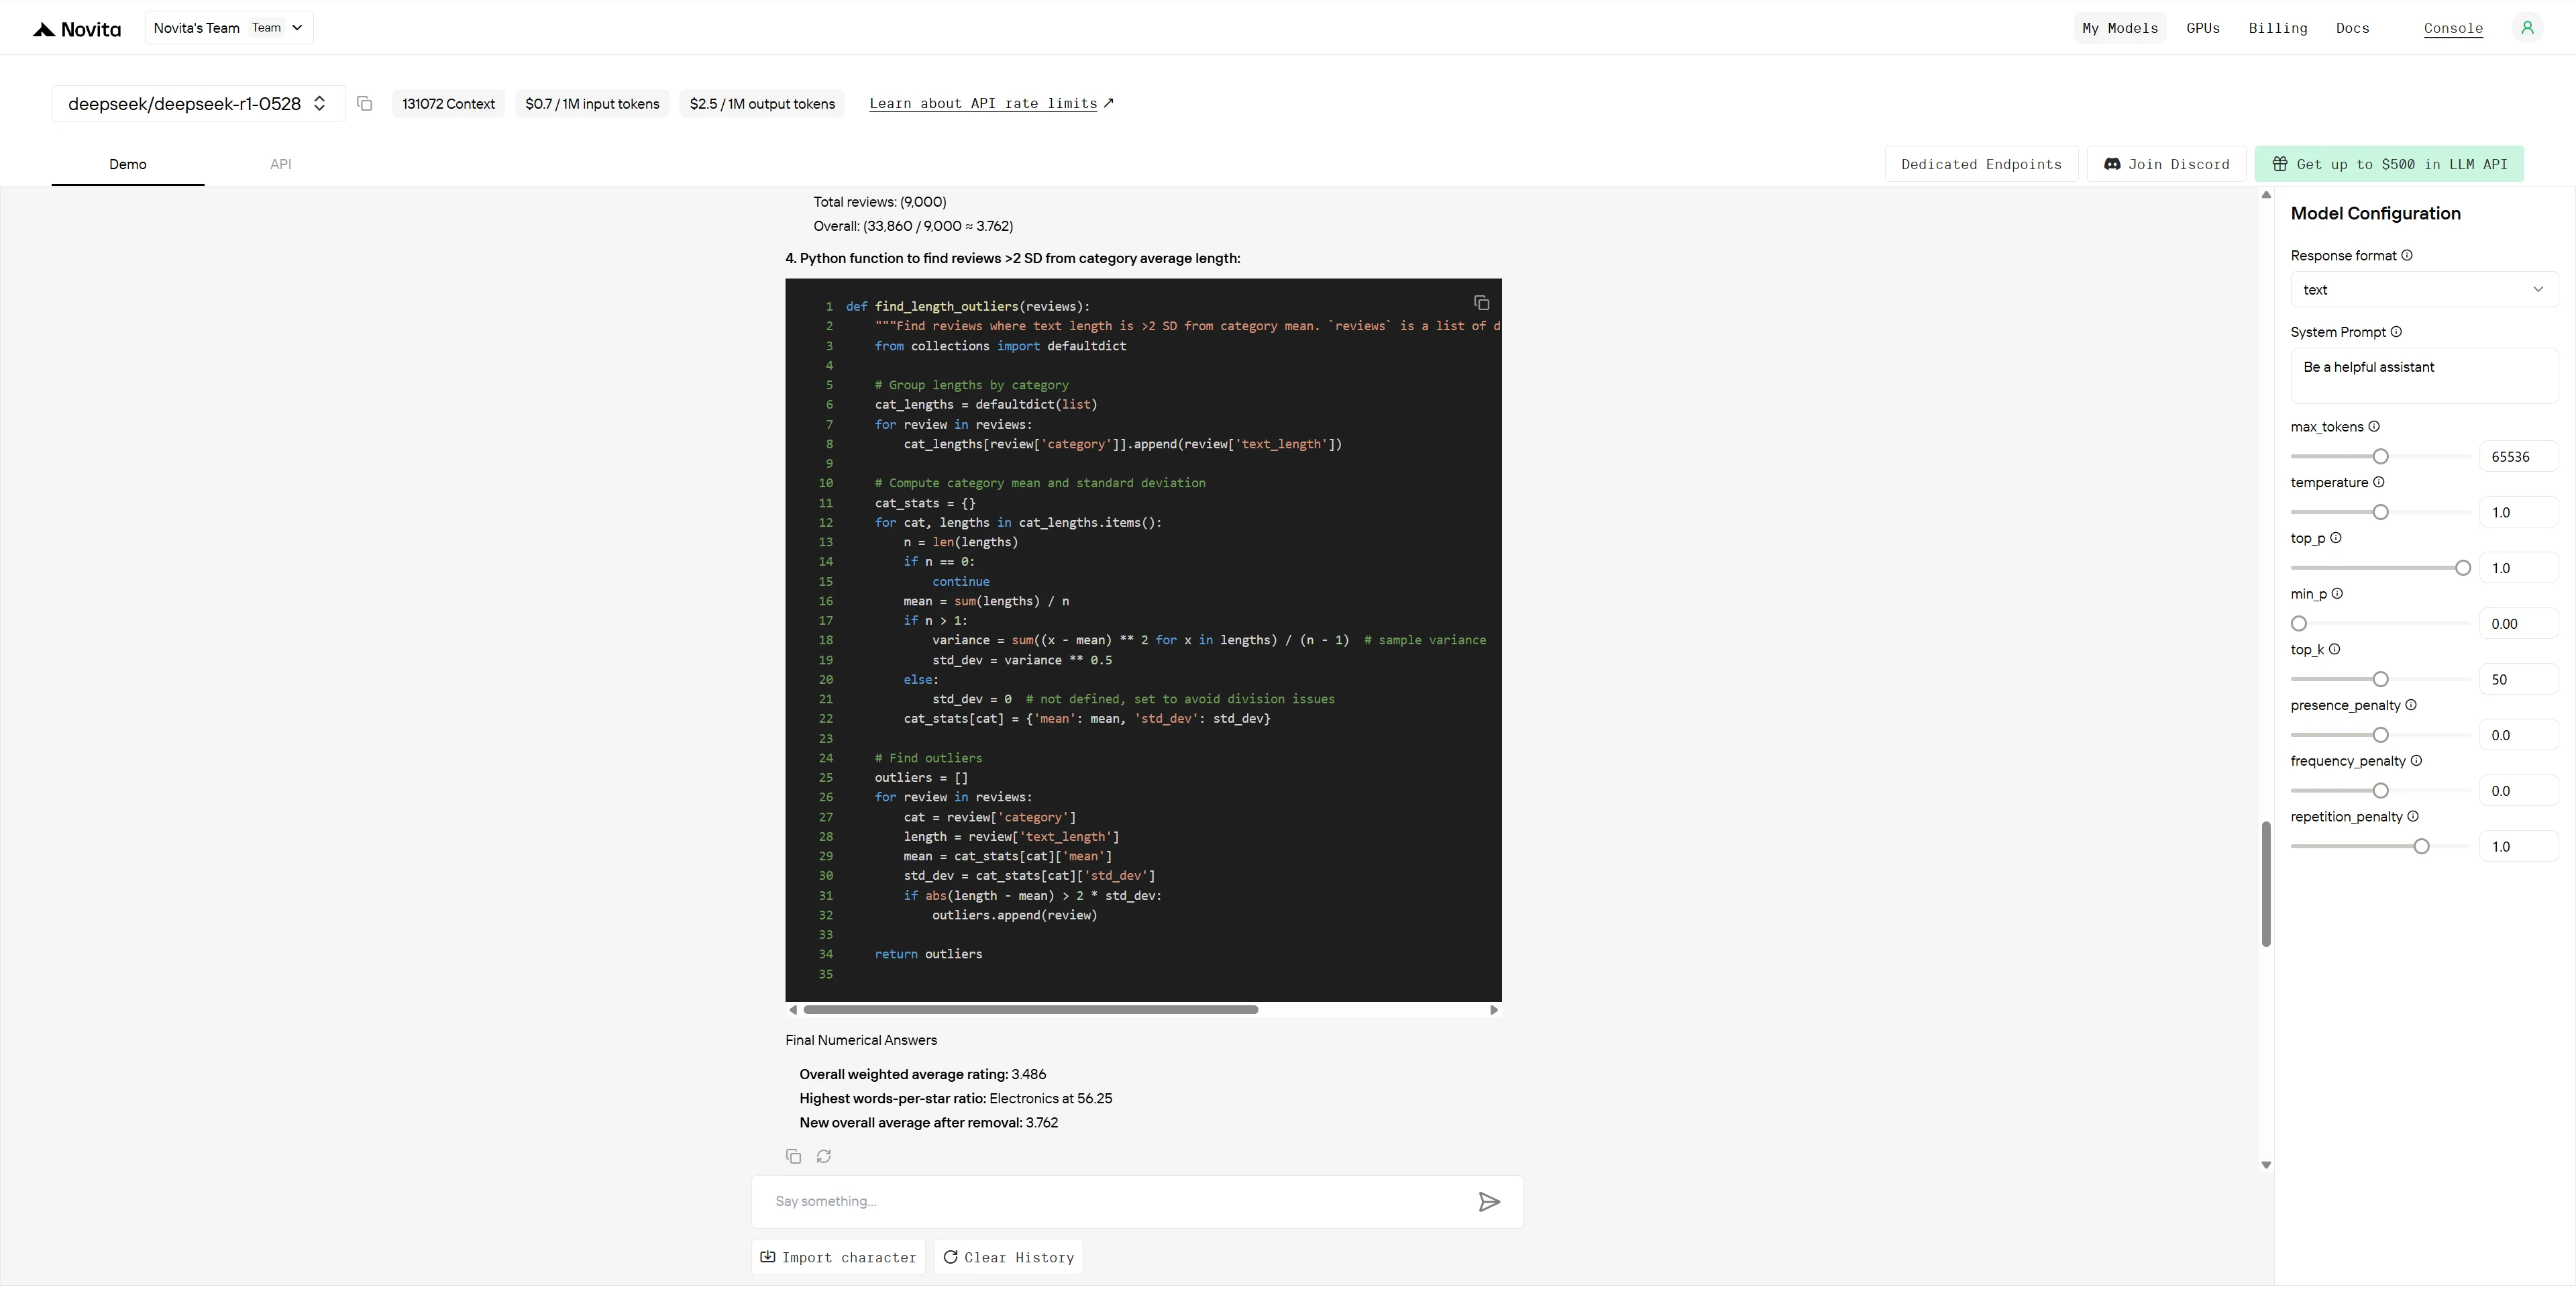Adjust the max_tokens slider handle
The width and height of the screenshot is (2576, 1314).
(2380, 456)
